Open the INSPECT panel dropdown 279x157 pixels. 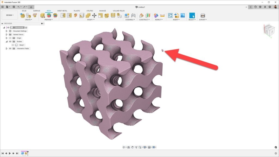[x=159, y=20]
